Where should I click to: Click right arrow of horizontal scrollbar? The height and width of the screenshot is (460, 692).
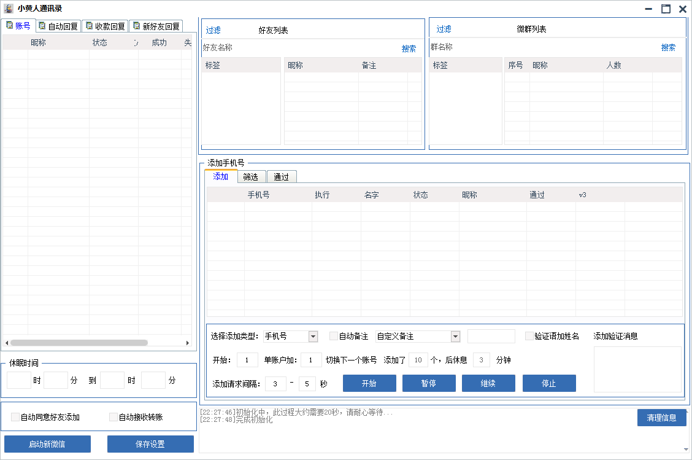point(188,343)
